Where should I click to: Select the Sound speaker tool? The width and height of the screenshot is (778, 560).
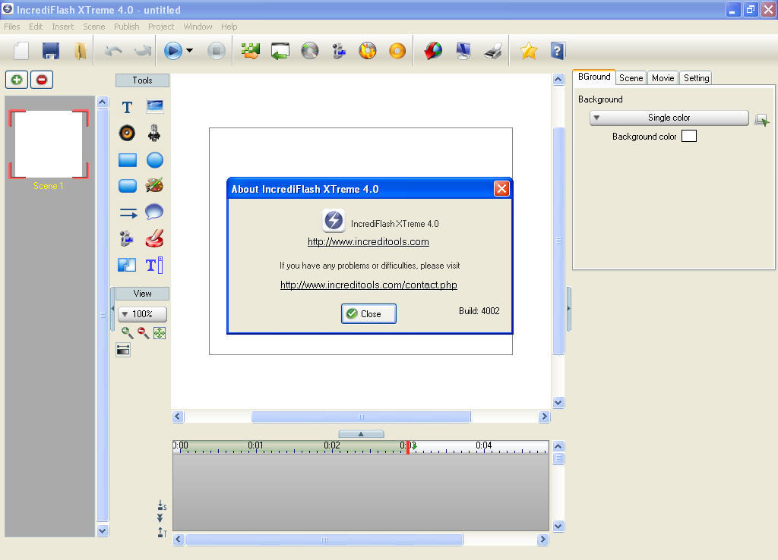pyautogui.click(x=127, y=133)
